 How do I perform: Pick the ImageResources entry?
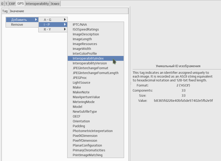coord(96,44)
